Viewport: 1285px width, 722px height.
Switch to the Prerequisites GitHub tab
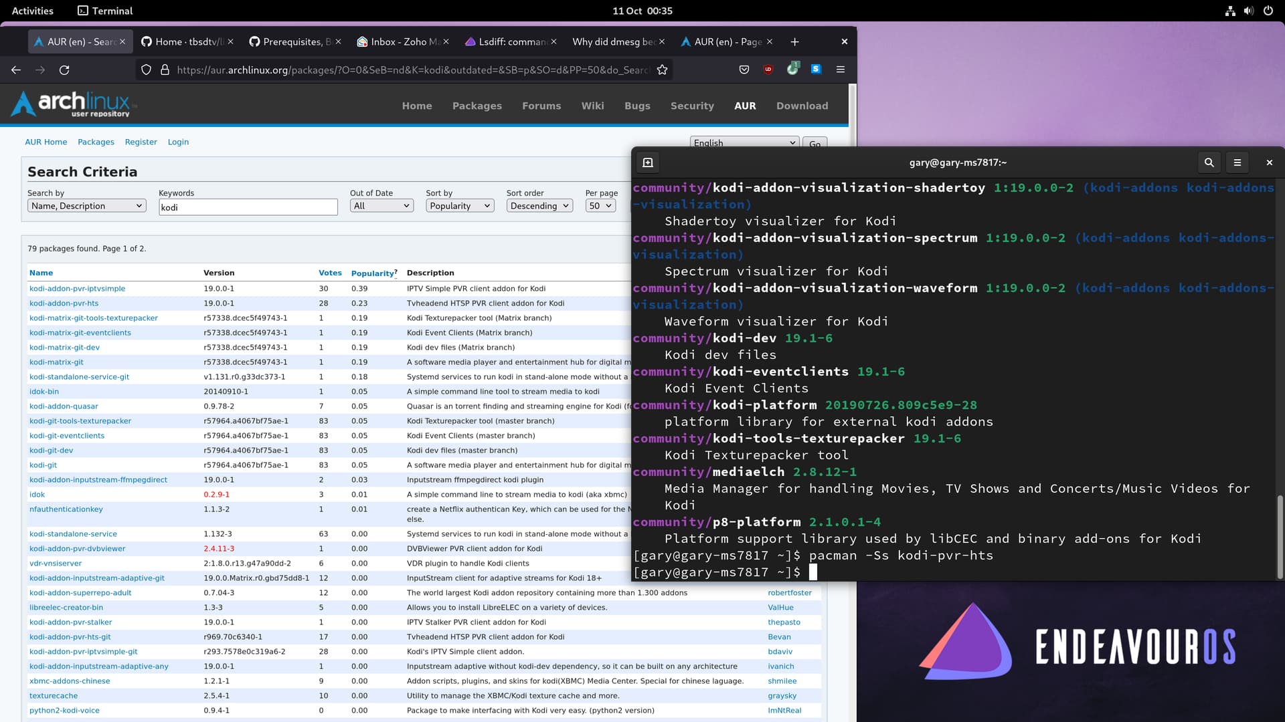tap(289, 41)
